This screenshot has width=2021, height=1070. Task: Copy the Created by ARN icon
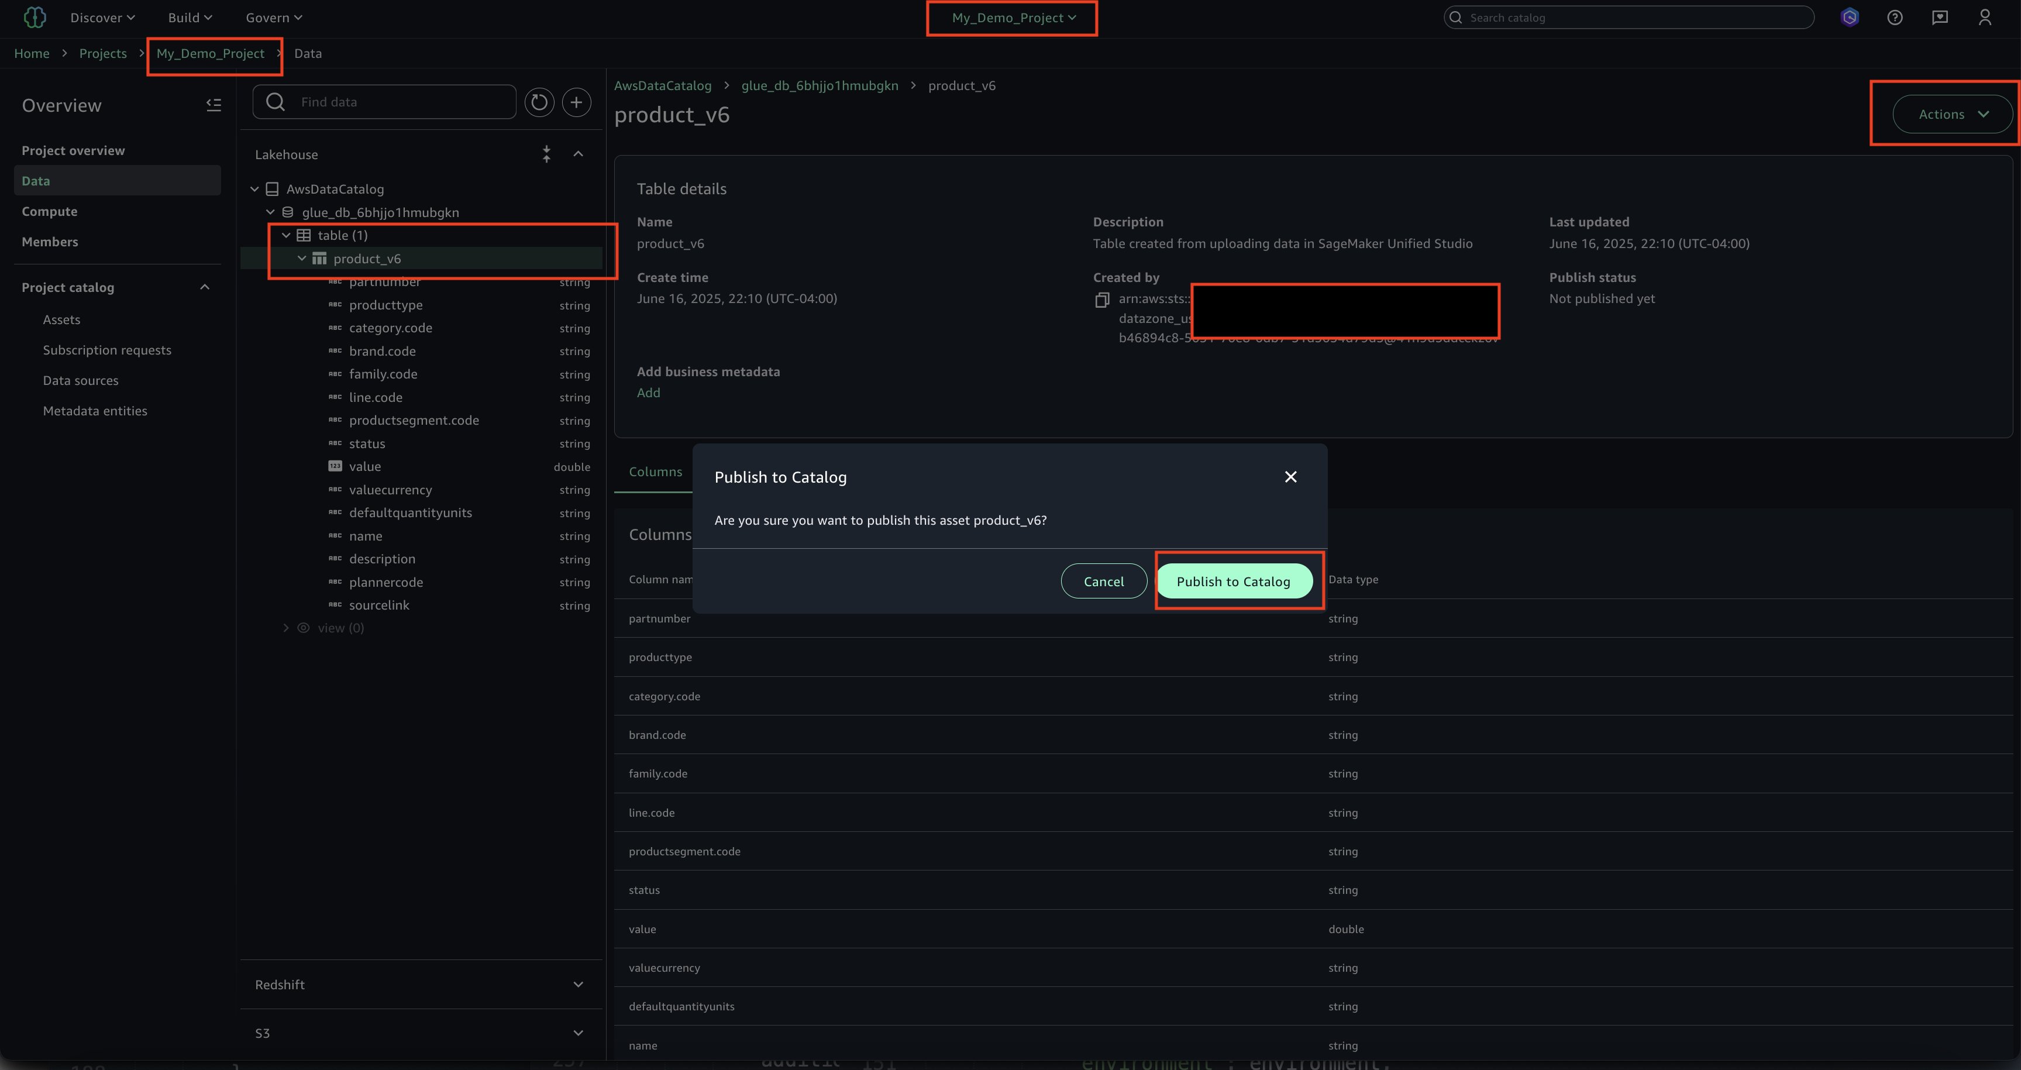pos(1102,300)
